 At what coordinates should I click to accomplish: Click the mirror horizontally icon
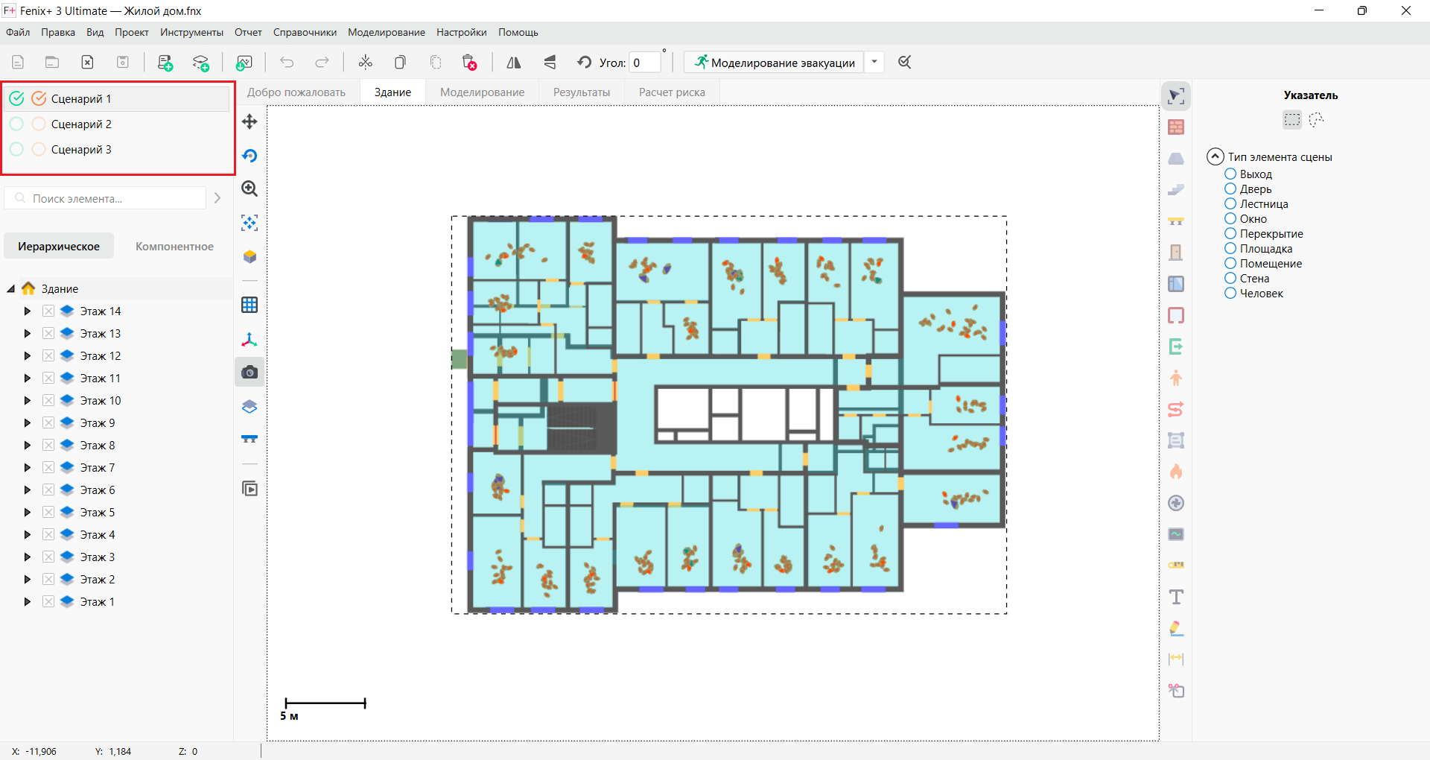(514, 63)
